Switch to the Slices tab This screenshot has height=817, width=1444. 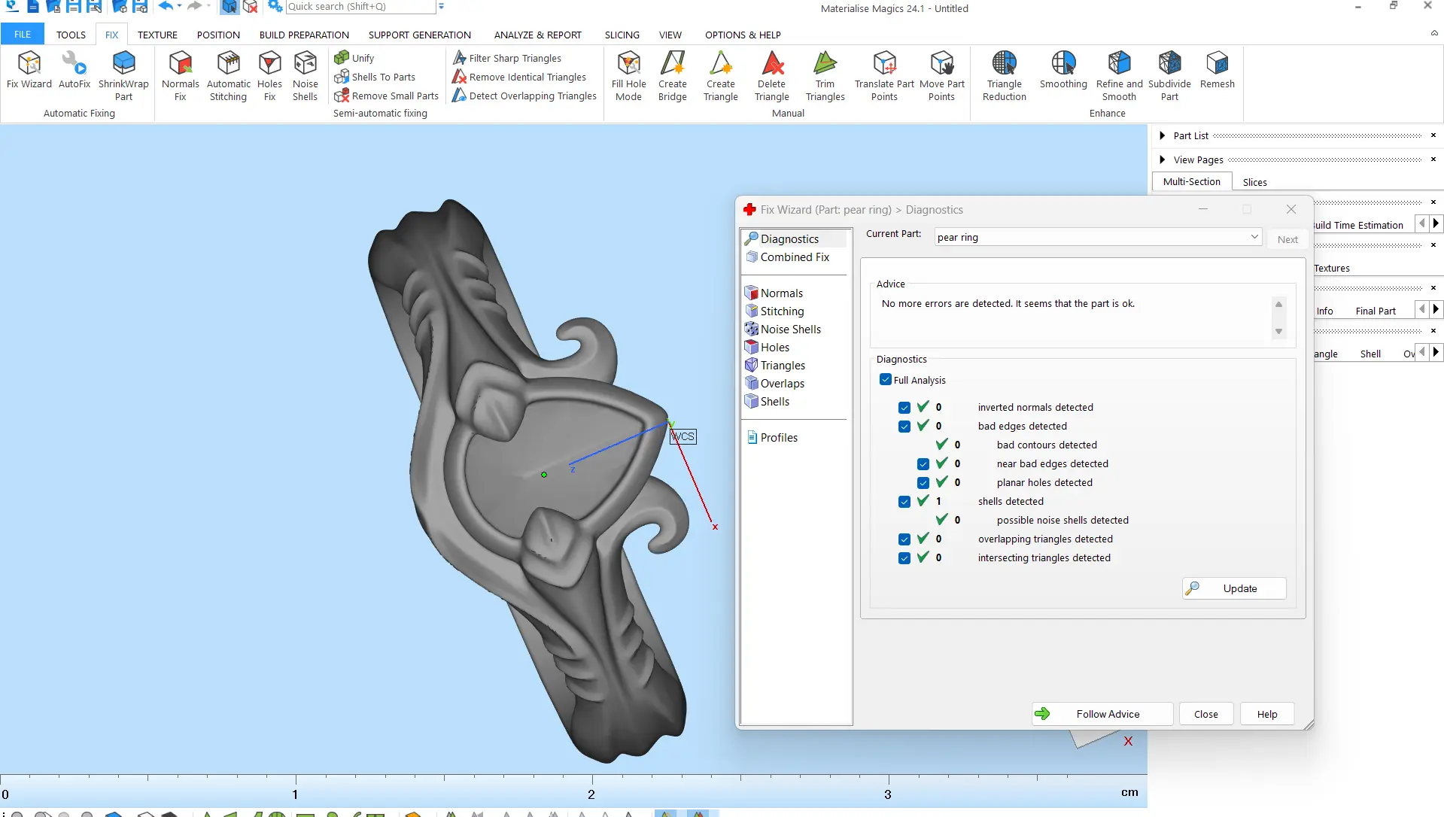tap(1254, 182)
